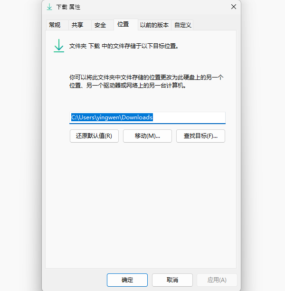
Task: Click the 应用(A) button
Action: (x=217, y=280)
